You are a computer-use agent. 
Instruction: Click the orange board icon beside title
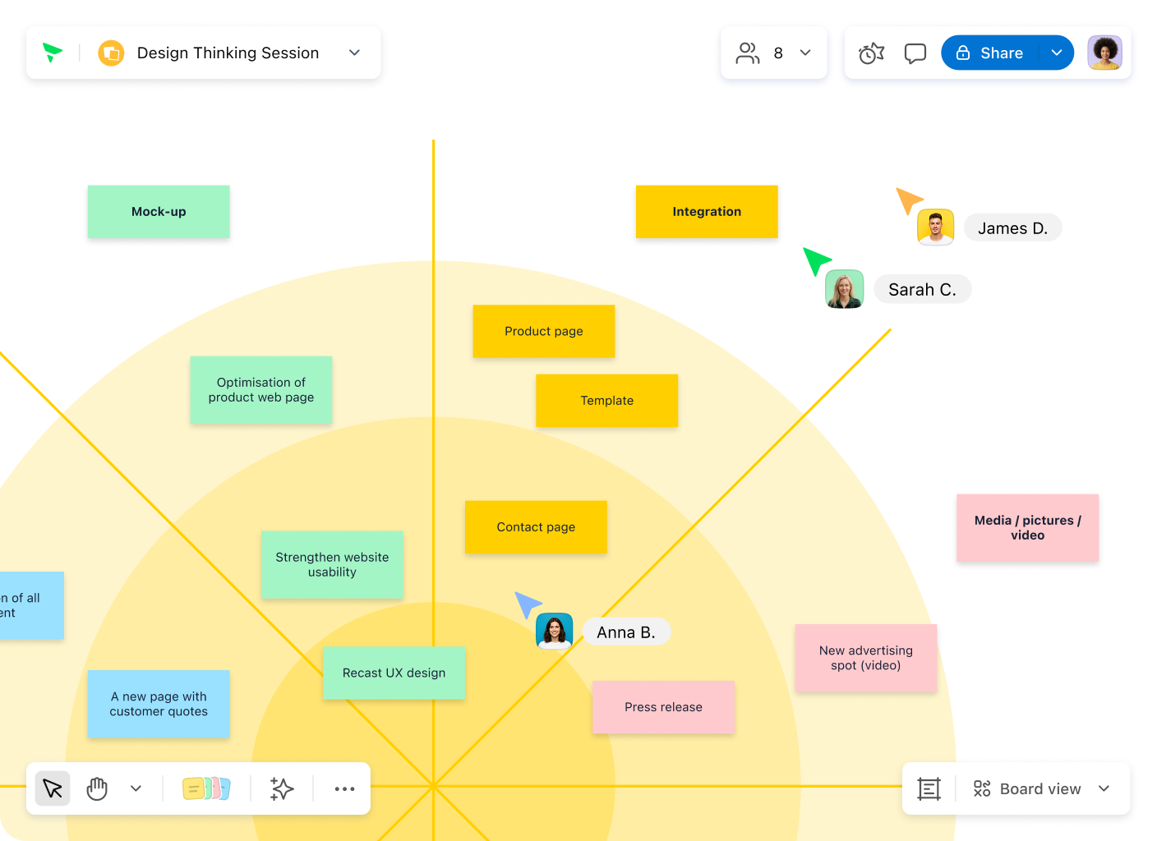[111, 53]
